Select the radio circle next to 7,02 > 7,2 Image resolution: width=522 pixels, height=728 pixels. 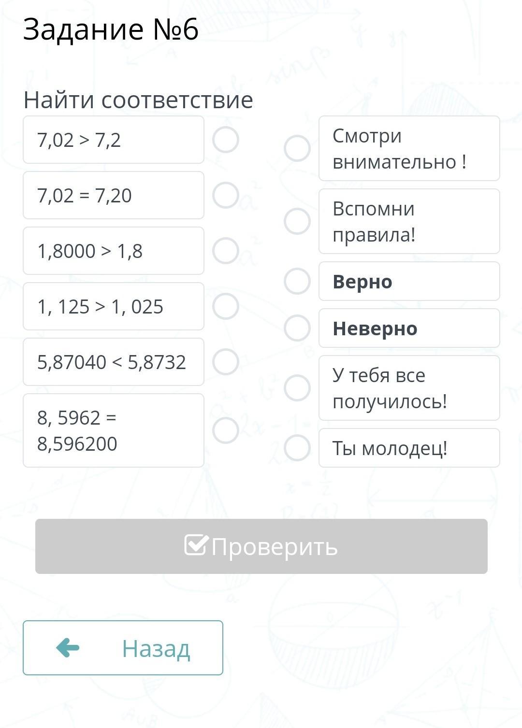click(x=226, y=140)
